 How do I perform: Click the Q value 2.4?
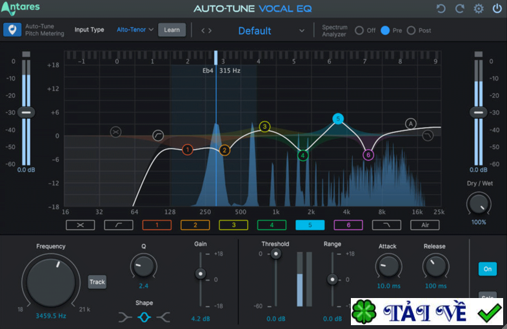tap(144, 286)
